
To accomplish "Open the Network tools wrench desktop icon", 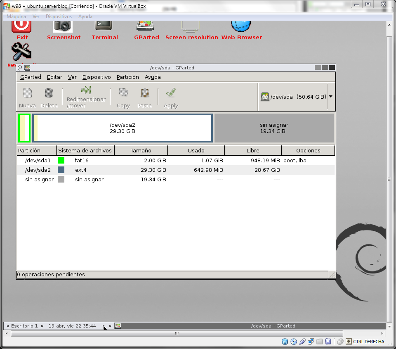I will pyautogui.click(x=21, y=52).
